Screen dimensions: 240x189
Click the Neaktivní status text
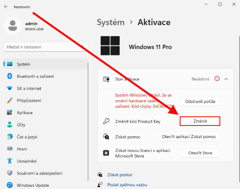(x=200, y=79)
